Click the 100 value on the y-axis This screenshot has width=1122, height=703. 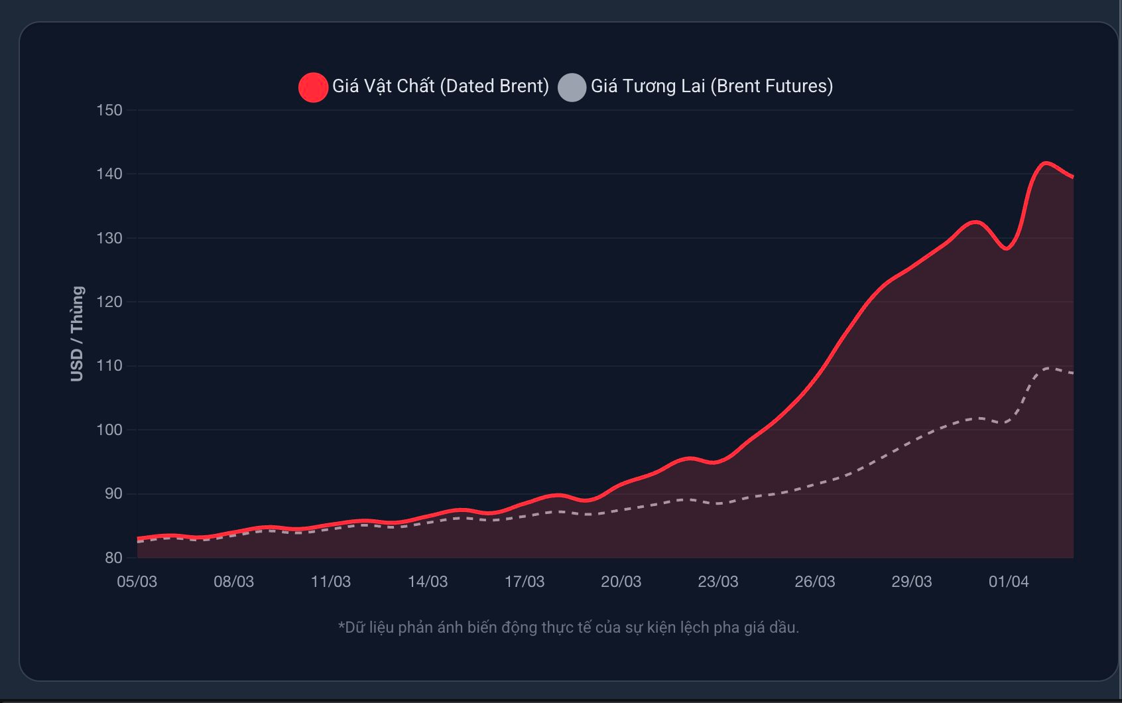[x=109, y=430]
